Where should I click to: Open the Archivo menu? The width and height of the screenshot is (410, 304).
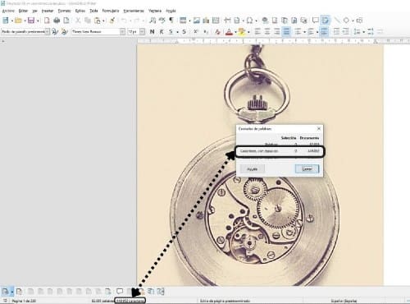8,11
